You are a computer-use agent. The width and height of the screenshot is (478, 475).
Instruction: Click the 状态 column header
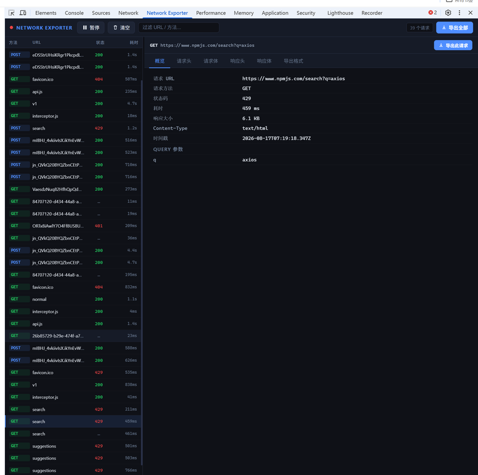pos(100,42)
